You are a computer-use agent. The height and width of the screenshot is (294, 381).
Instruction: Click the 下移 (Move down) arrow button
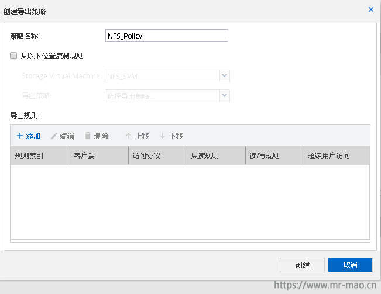(171, 136)
